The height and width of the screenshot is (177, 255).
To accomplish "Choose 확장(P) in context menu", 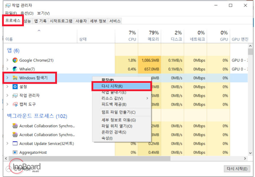I will 122,80.
